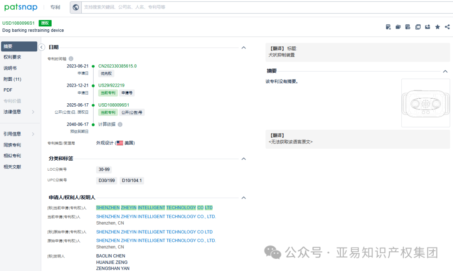453x271 pixels.
Task: Download the patent using the PDF download icon
Action: click(x=388, y=27)
